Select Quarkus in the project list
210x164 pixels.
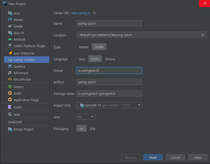(x=27, y=66)
